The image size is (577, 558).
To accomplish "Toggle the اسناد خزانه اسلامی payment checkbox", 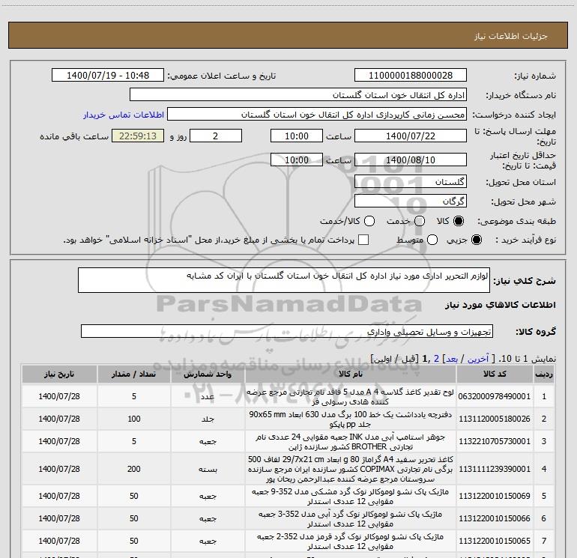I will point(363,240).
